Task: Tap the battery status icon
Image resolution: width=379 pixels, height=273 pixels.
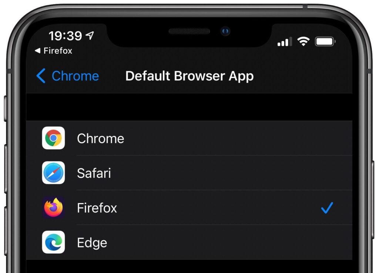Action: 325,42
